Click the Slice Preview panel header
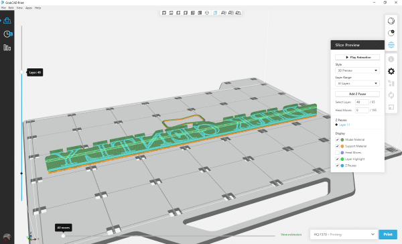 tap(357, 45)
